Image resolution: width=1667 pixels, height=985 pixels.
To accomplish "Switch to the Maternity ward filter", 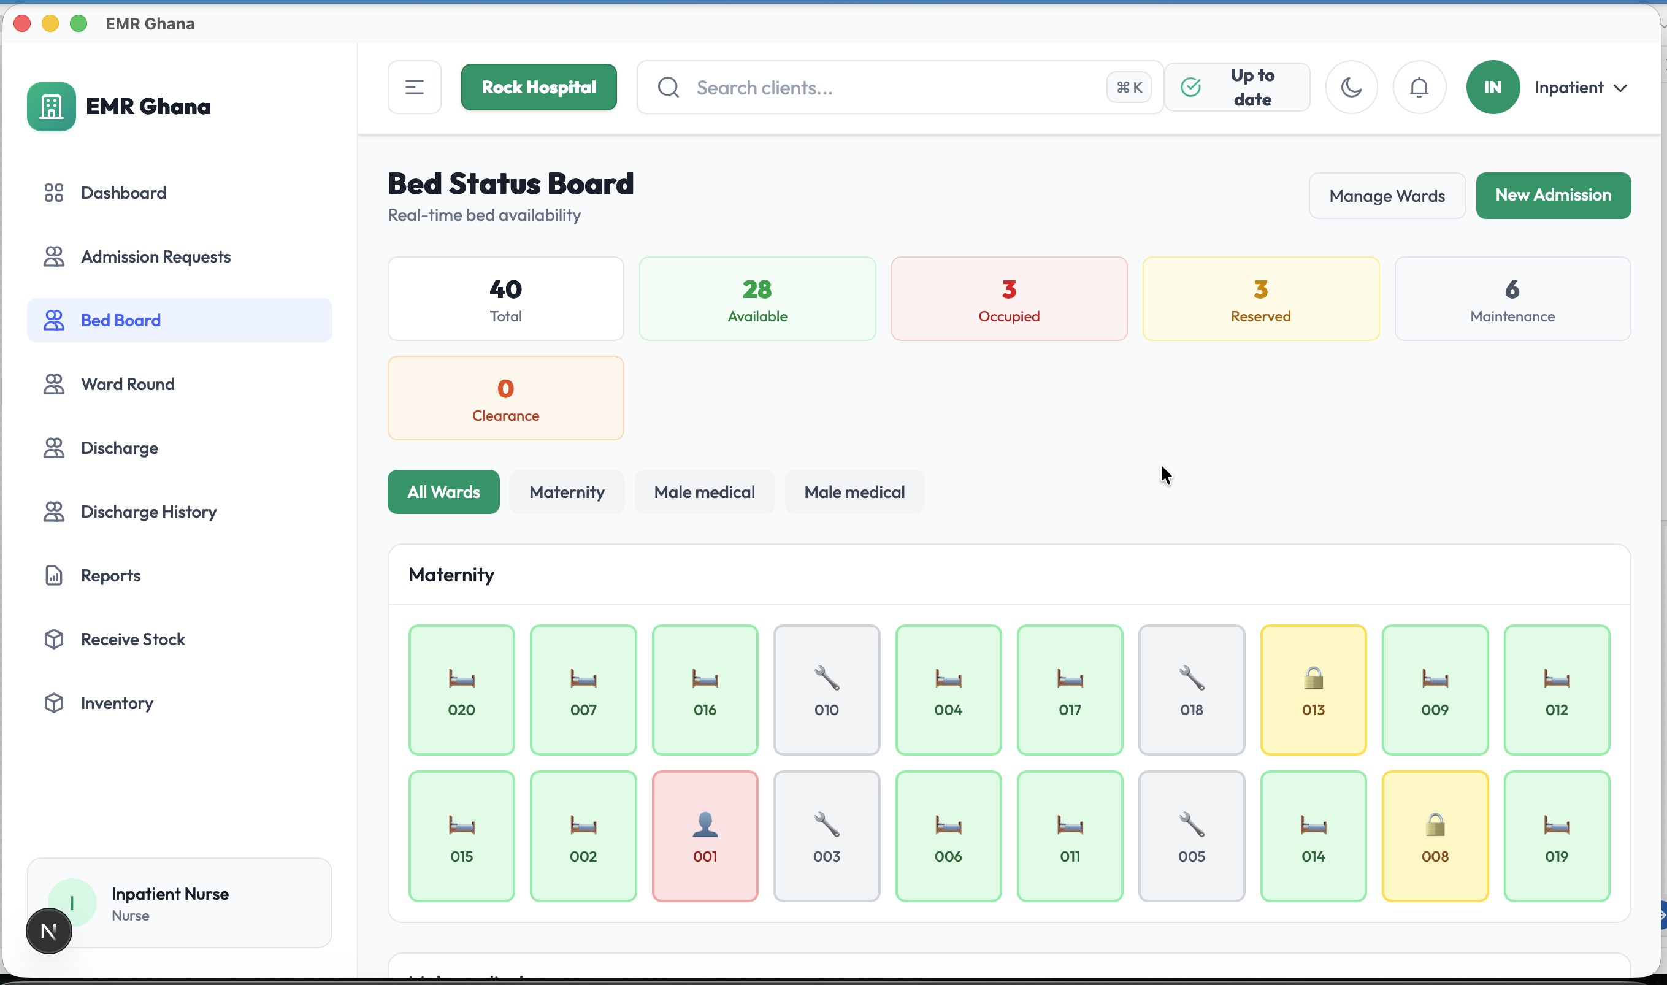I will point(567,492).
